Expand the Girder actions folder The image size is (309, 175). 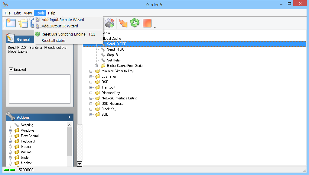pyautogui.click(x=10, y=158)
